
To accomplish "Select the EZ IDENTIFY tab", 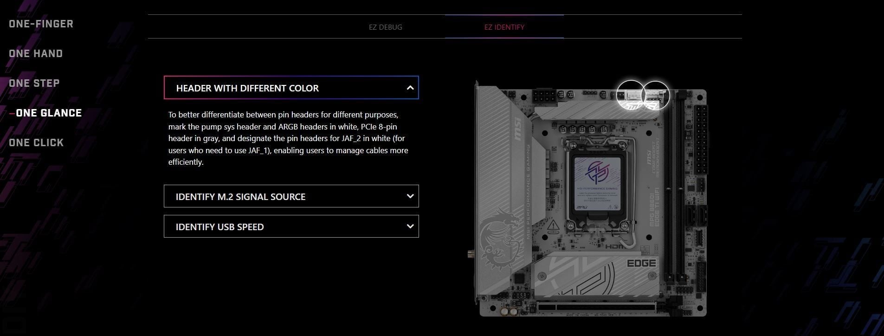I will pos(504,27).
